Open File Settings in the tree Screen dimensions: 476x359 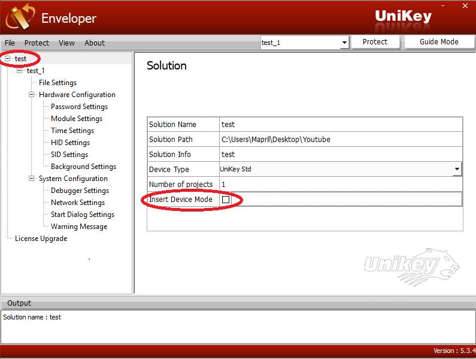(57, 83)
